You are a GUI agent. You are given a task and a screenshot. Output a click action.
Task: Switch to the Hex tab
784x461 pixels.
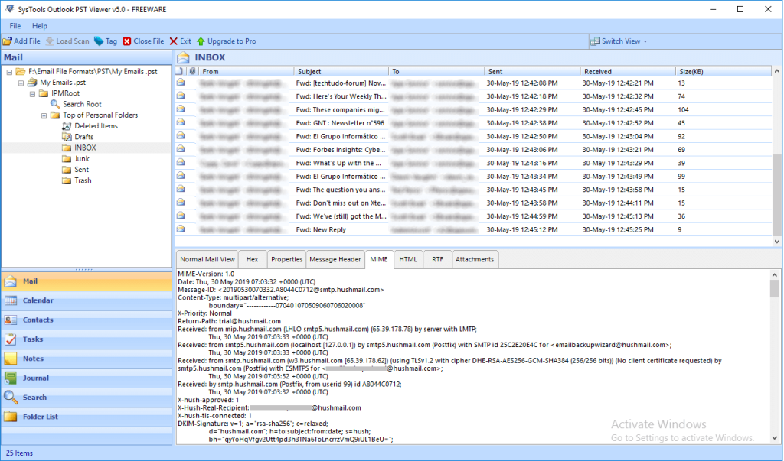tap(252, 260)
